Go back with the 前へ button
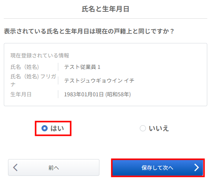The image size is (208, 180). pyautogui.click(x=54, y=167)
